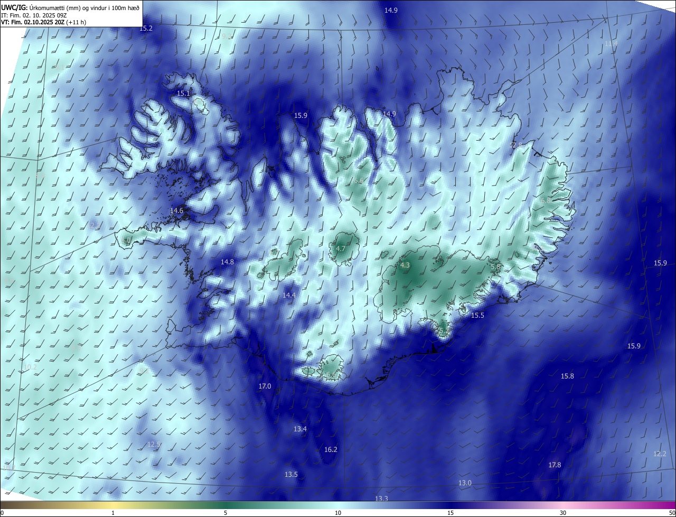The image size is (676, 517).
Task: Click the 13.5 value label
Action: [291, 474]
